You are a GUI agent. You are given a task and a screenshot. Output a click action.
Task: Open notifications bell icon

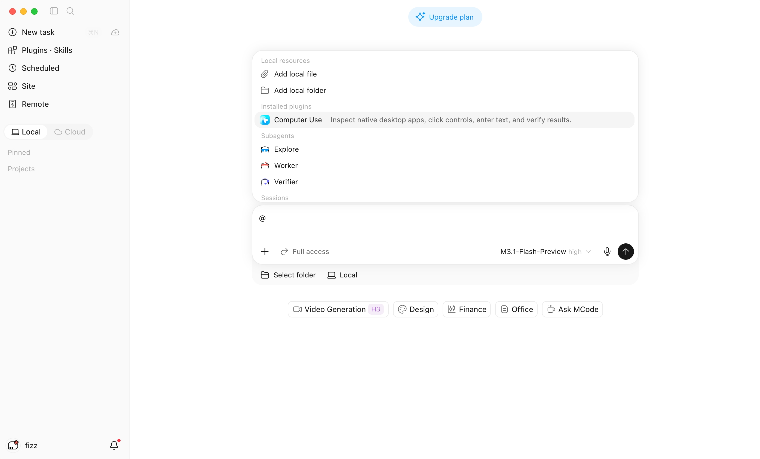114,445
